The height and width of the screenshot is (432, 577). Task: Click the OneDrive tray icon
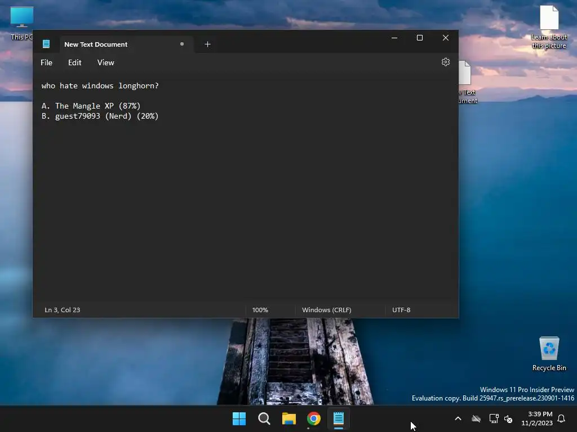coord(476,418)
